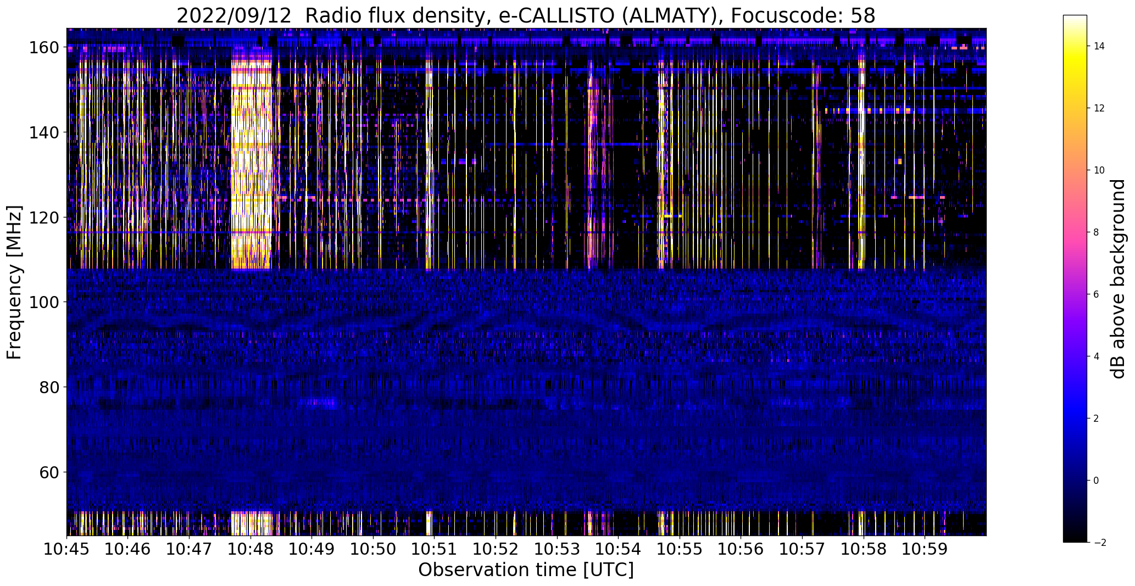Click the colorbar tick value 12
Viewport: 1135px width, 586px height.
[x=1099, y=108]
